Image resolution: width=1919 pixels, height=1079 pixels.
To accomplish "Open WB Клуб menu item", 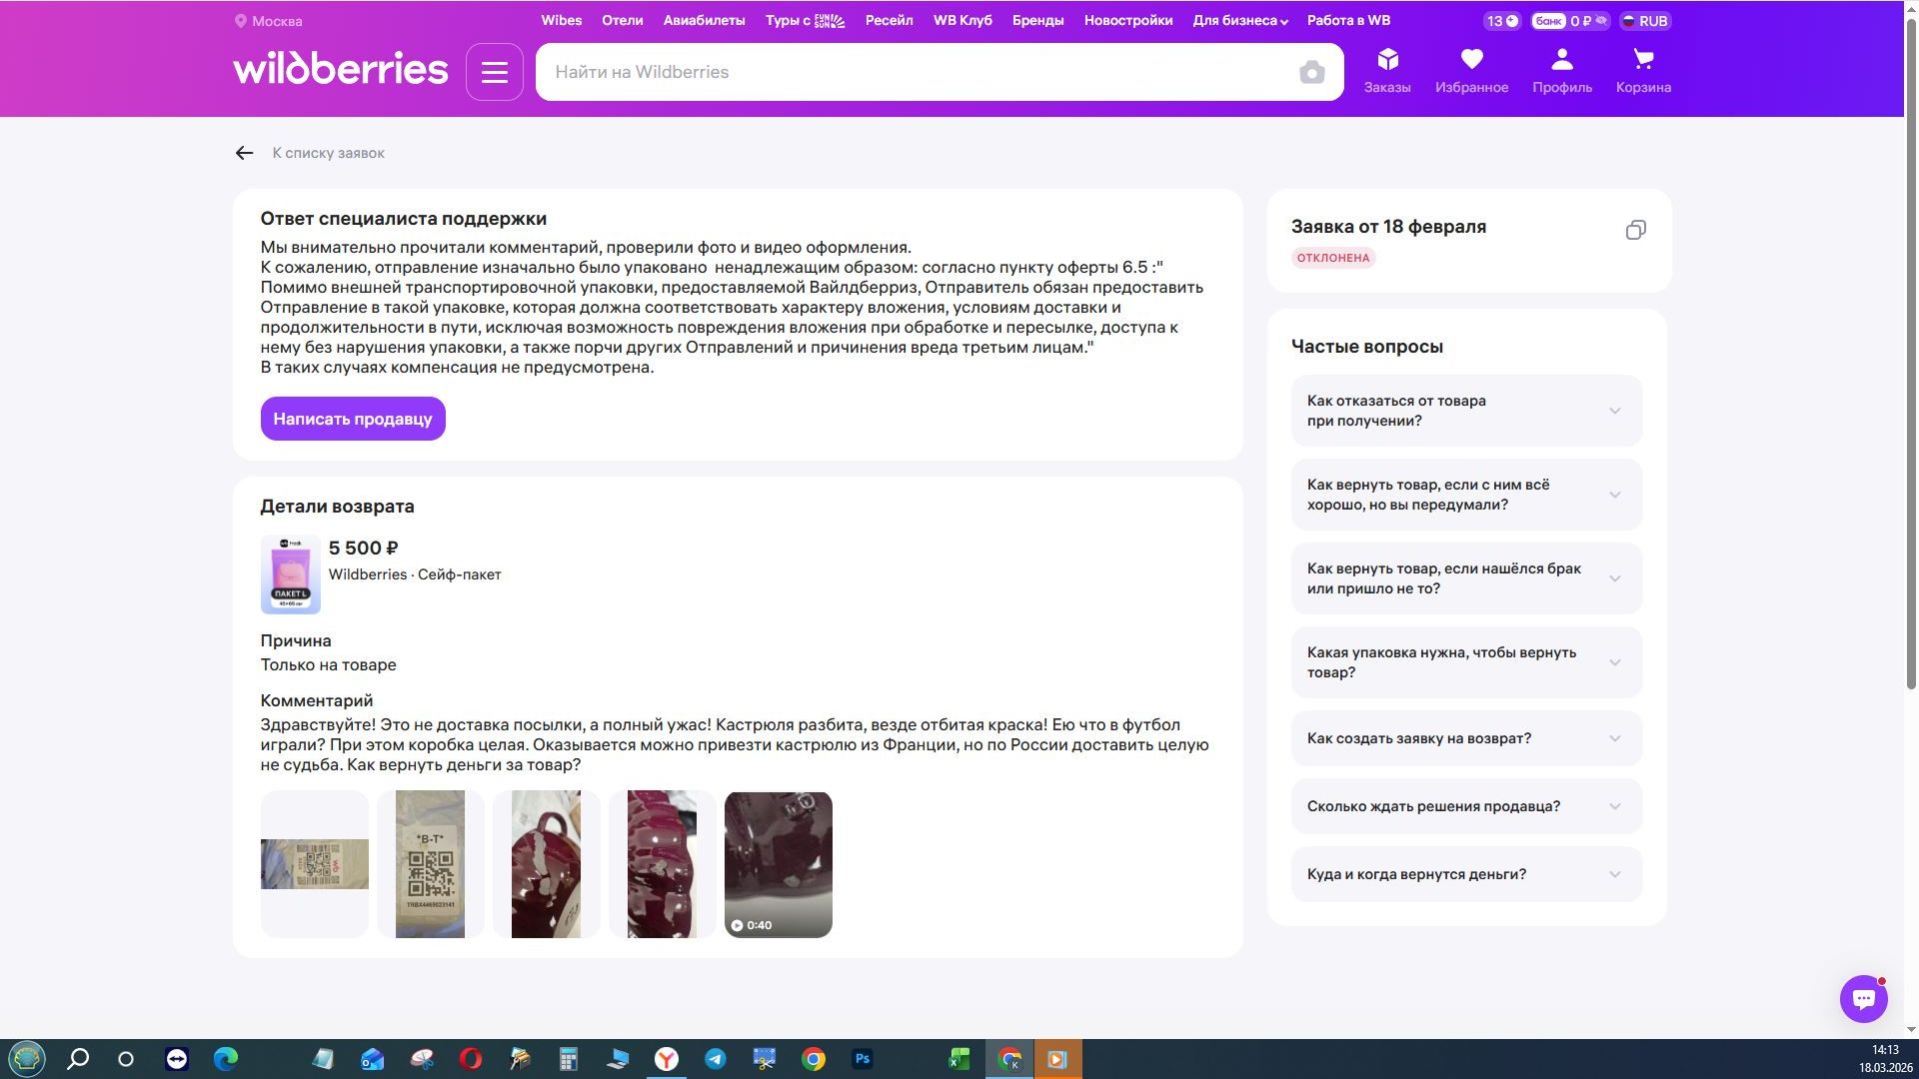I will pyautogui.click(x=961, y=20).
